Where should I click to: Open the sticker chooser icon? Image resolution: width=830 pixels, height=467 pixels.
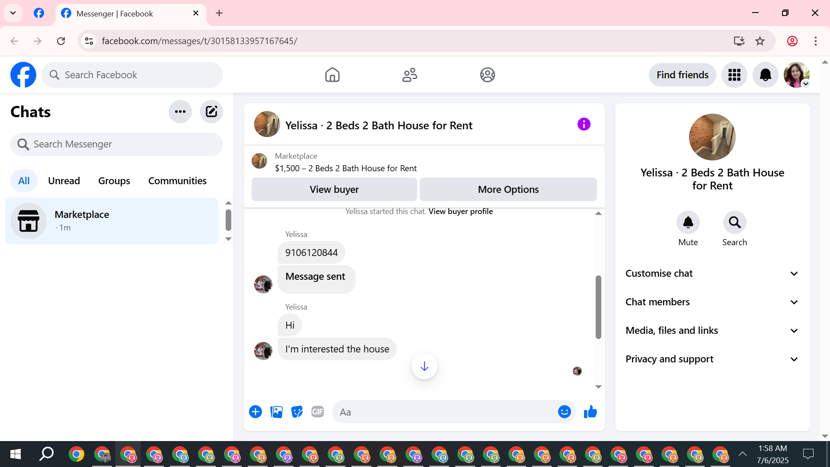(297, 412)
